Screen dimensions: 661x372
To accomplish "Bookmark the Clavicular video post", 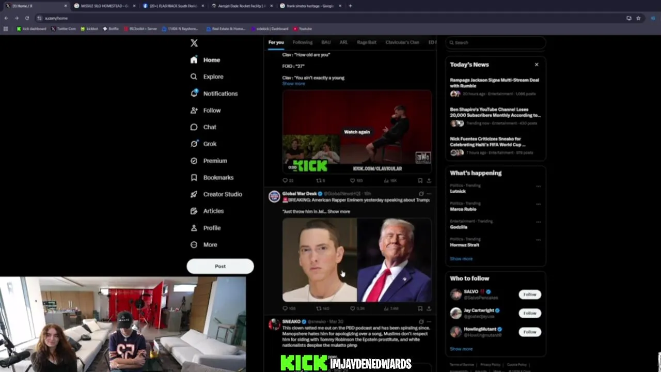I will click(420, 180).
